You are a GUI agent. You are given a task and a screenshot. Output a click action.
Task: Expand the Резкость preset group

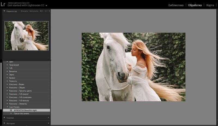7,81
